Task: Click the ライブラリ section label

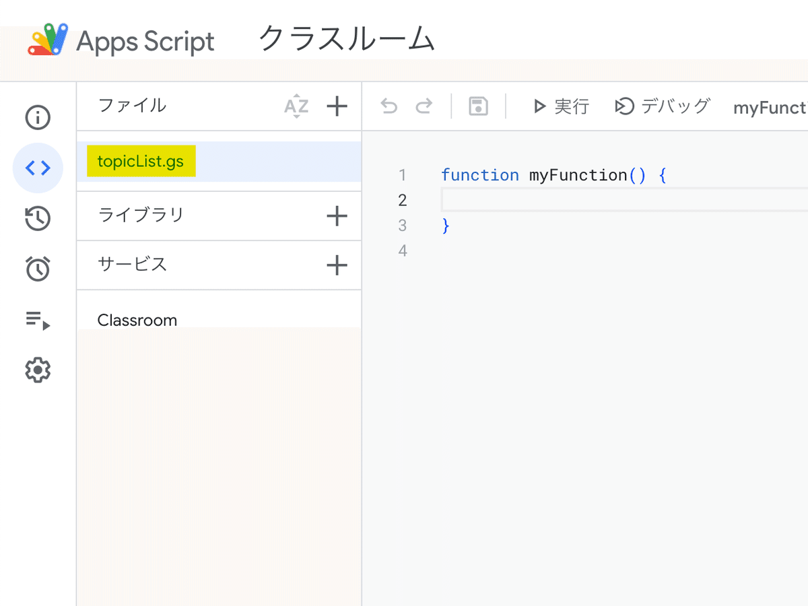Action: pos(141,215)
